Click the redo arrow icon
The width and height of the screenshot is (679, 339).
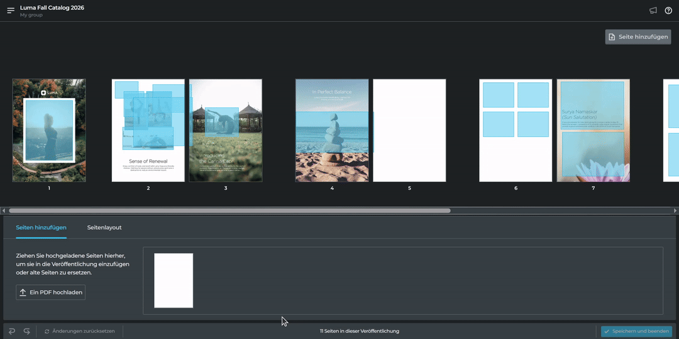tap(26, 331)
